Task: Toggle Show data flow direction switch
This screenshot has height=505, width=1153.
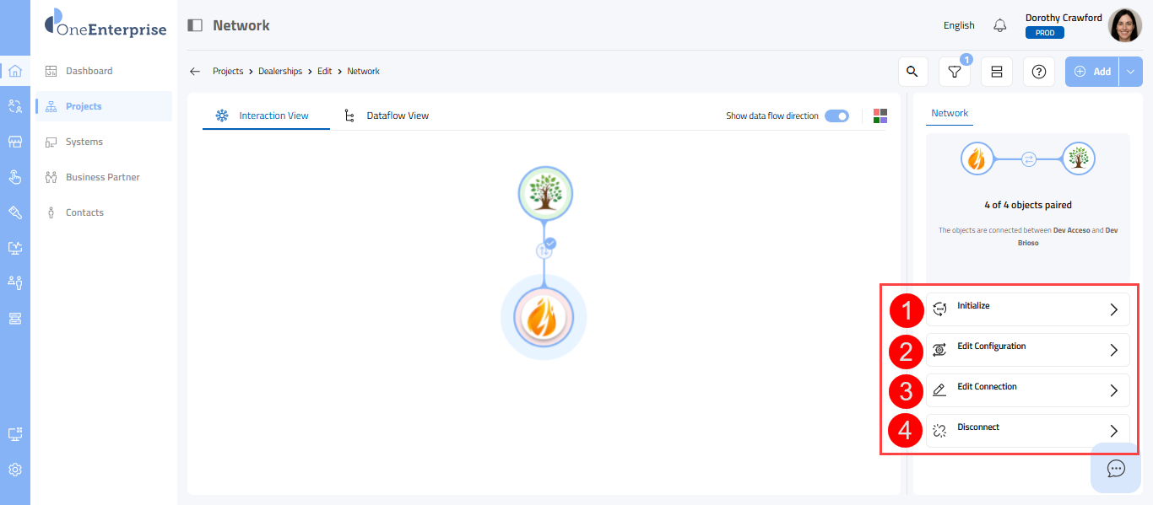Action: tap(836, 116)
